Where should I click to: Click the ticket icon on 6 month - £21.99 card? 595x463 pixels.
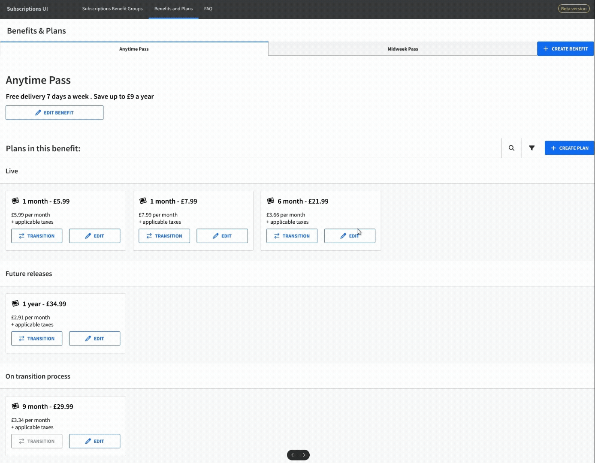coord(271,201)
